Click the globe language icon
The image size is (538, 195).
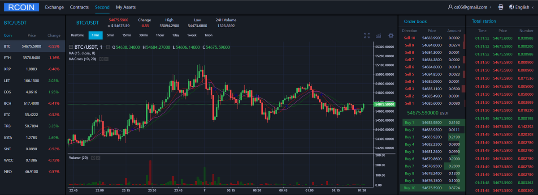click(512, 7)
